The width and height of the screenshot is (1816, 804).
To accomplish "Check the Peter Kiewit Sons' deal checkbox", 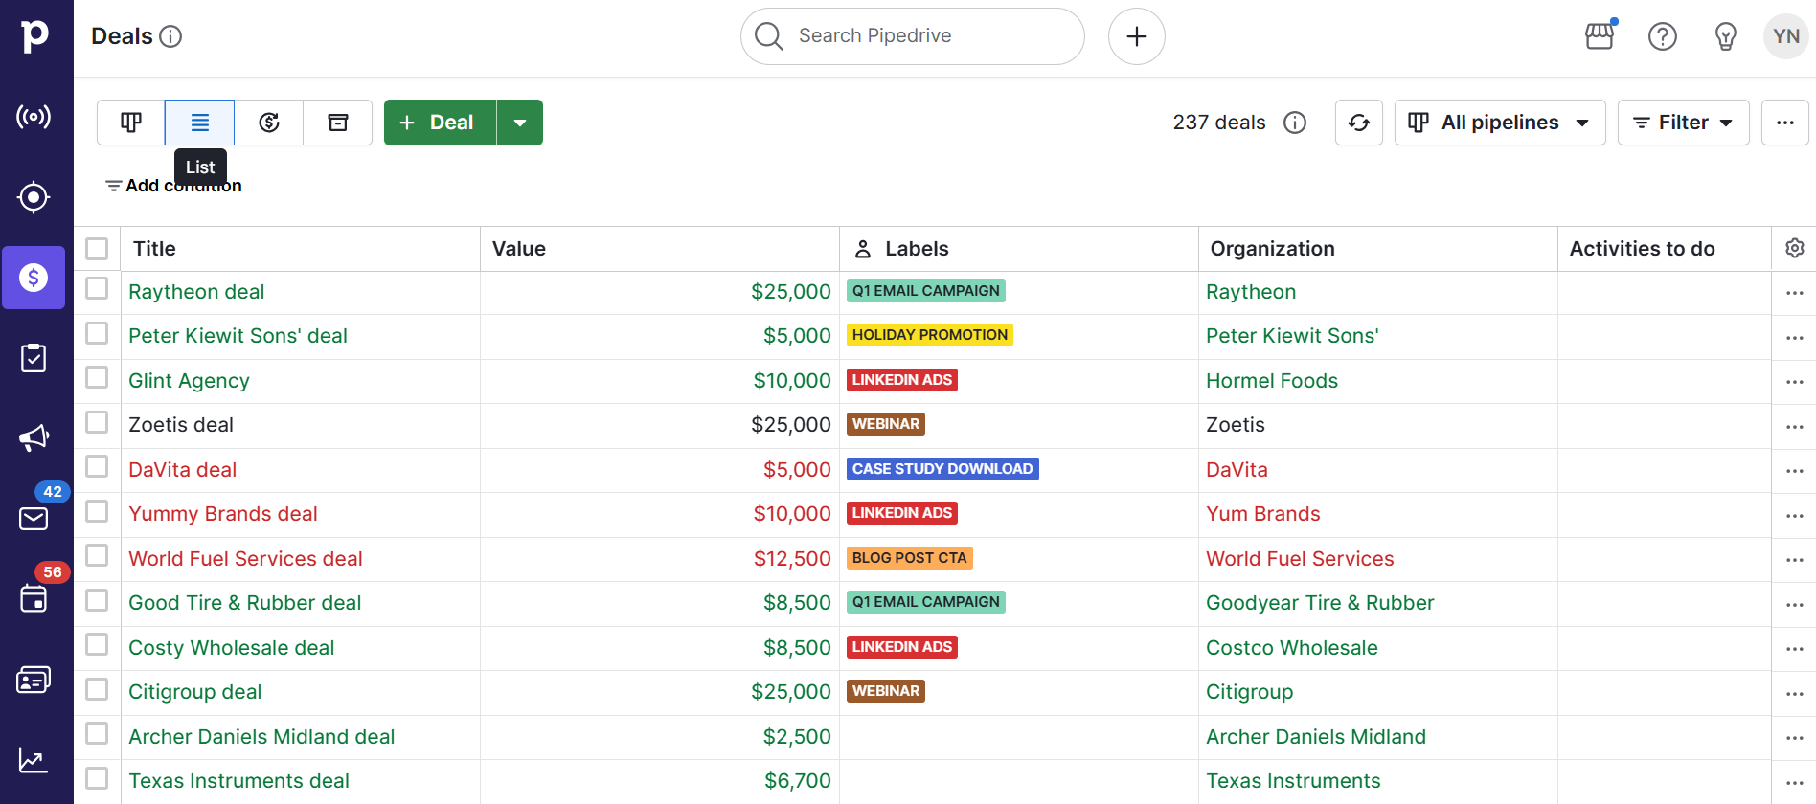I will coord(97,333).
